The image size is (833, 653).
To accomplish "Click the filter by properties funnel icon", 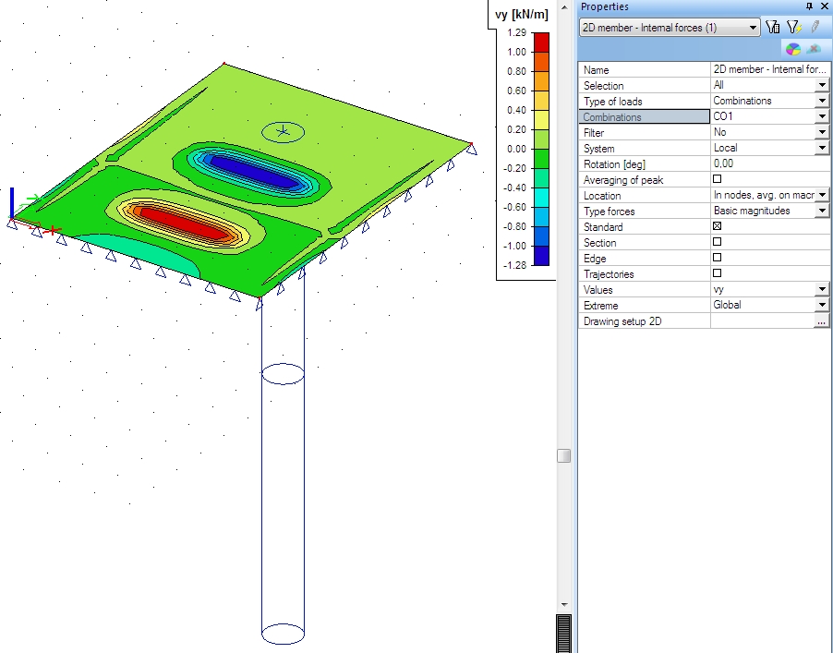I will (x=773, y=28).
